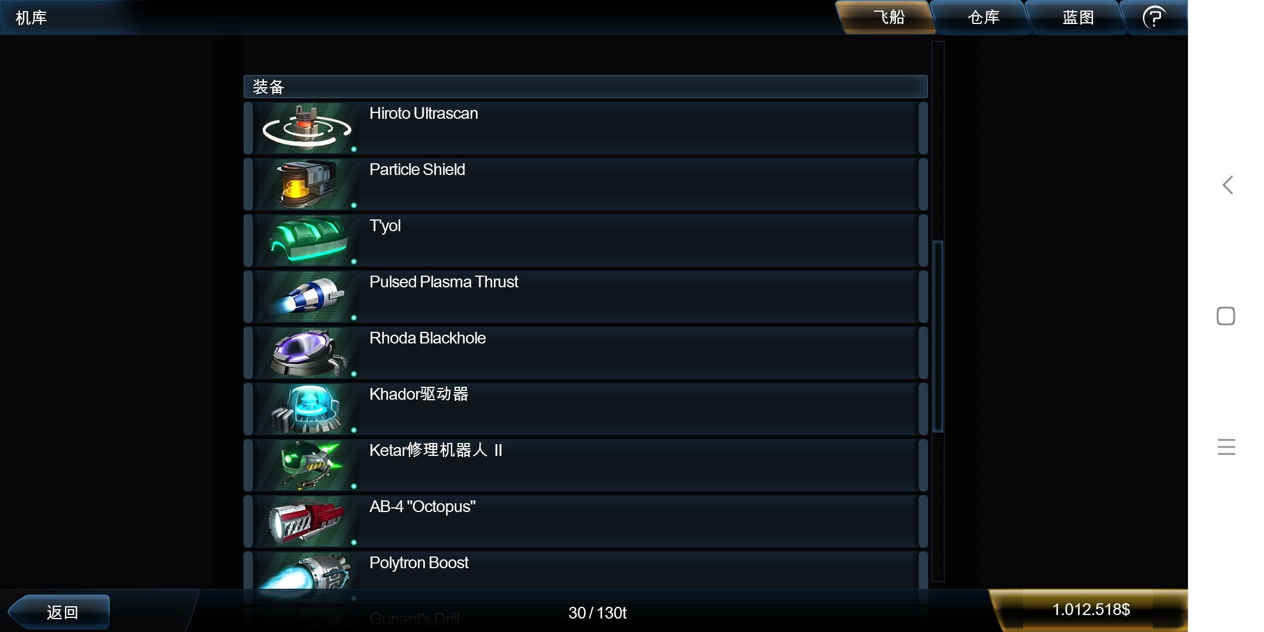Tap the Particle Shield equipment icon
1264x632 pixels.
(307, 184)
